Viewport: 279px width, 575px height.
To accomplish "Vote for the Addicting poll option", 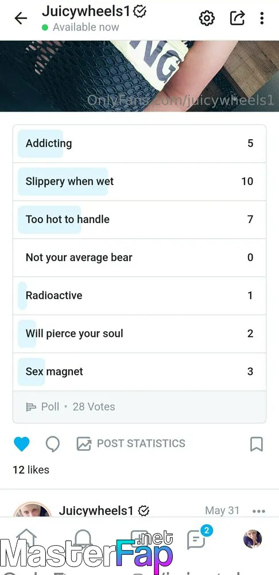I will click(139, 143).
